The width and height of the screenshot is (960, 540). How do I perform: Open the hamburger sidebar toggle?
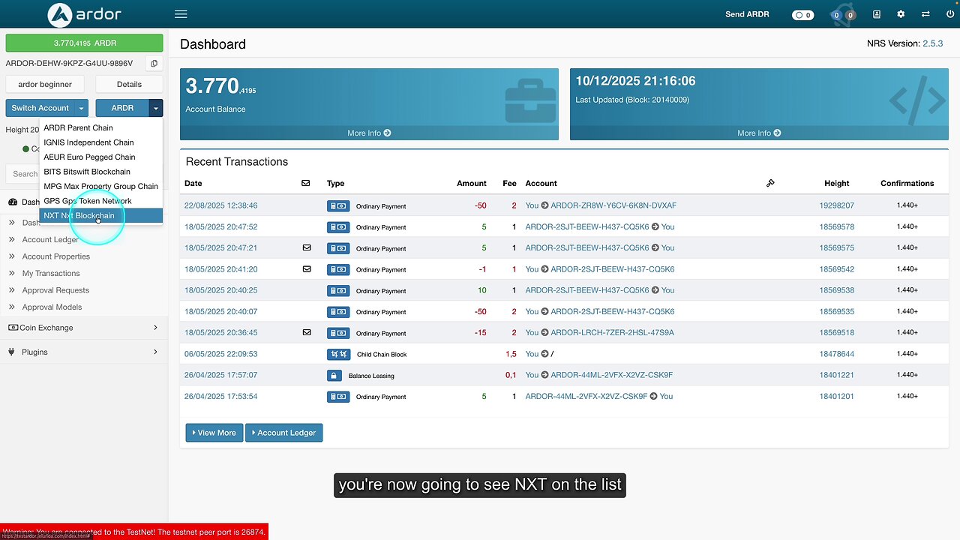point(181,14)
